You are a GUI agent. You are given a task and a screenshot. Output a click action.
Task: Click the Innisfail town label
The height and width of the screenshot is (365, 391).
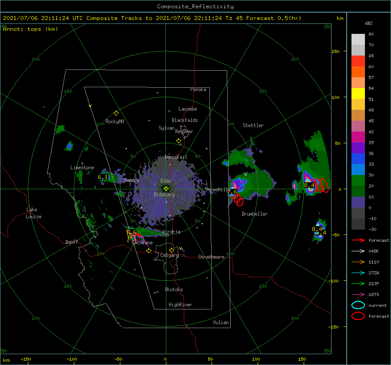(x=176, y=157)
